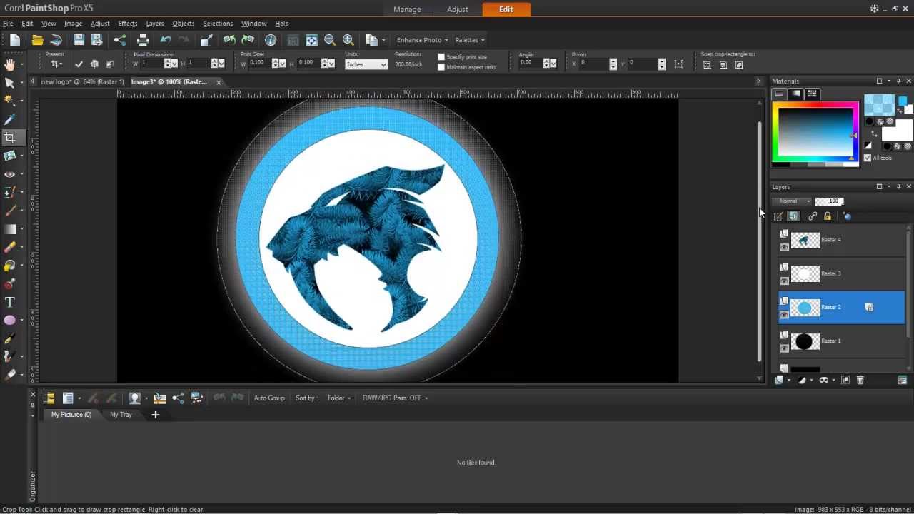Enable Maintain aspect ratio checkbox

coord(441,67)
